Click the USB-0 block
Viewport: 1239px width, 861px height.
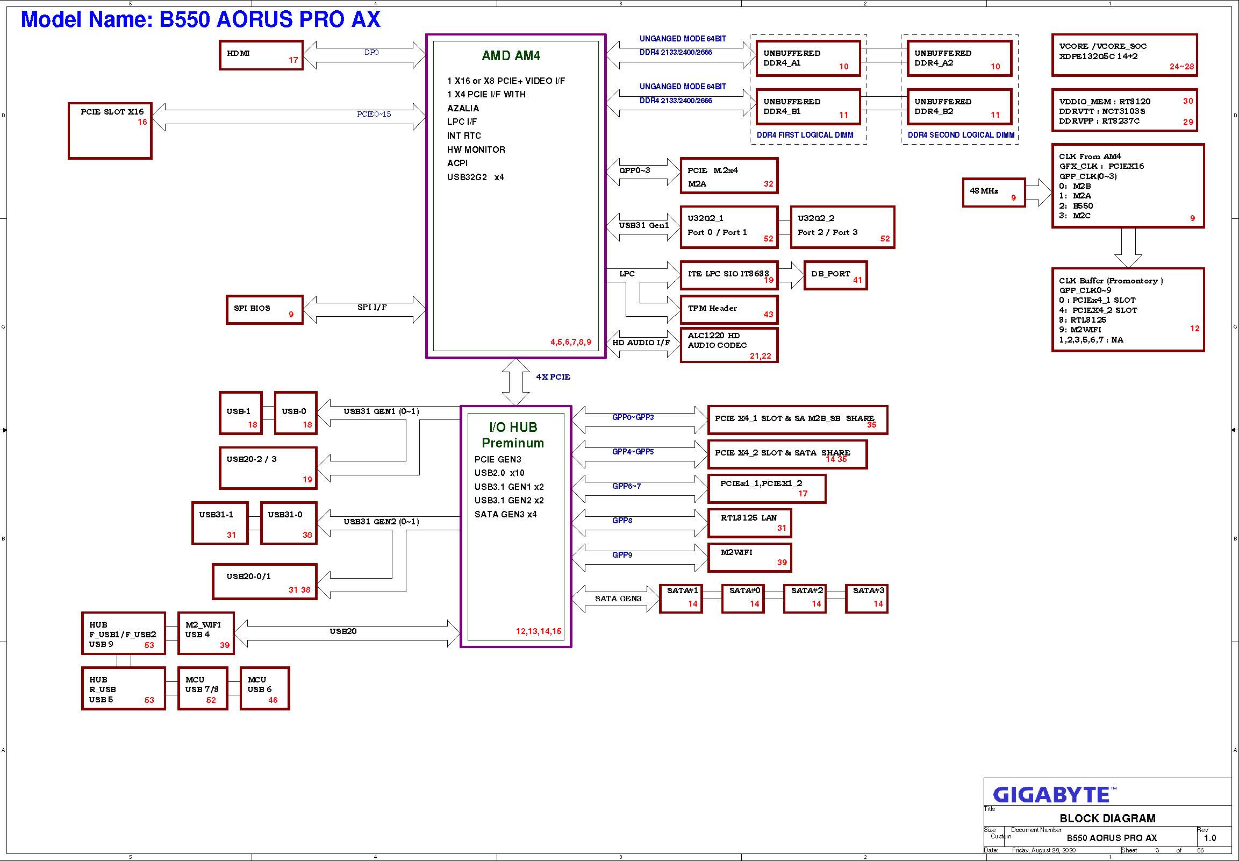(296, 413)
